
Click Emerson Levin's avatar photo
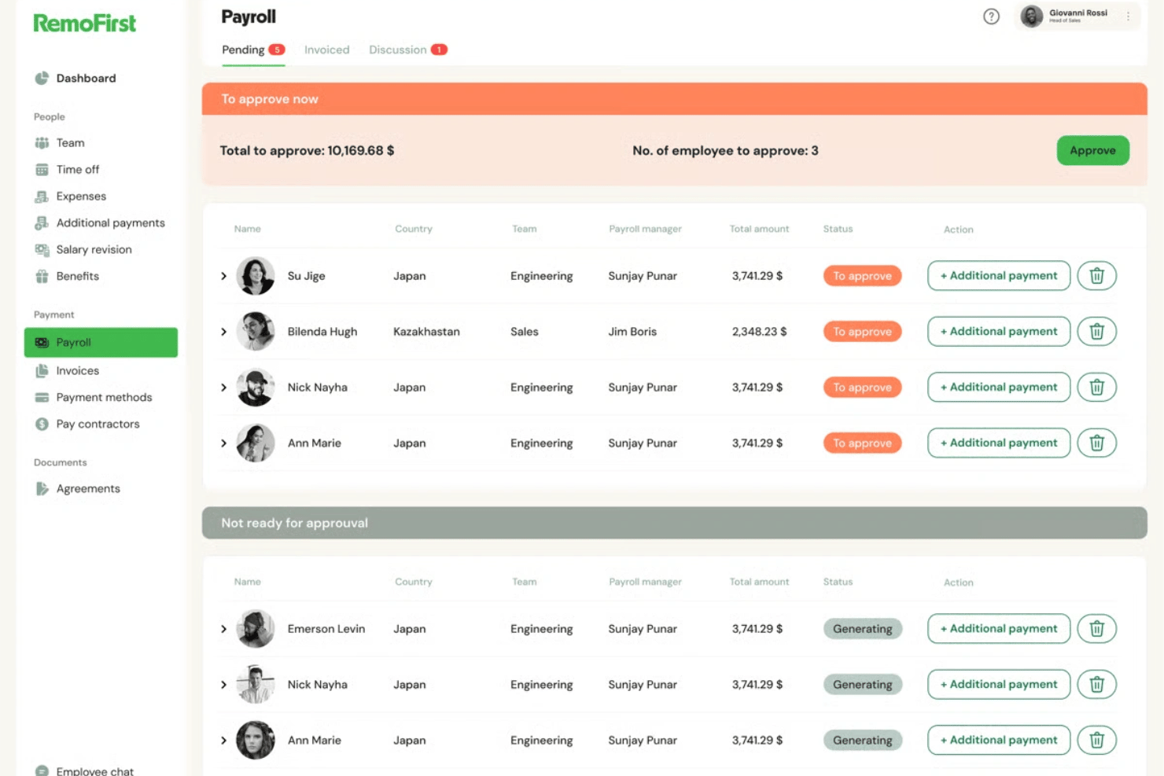[x=256, y=629]
